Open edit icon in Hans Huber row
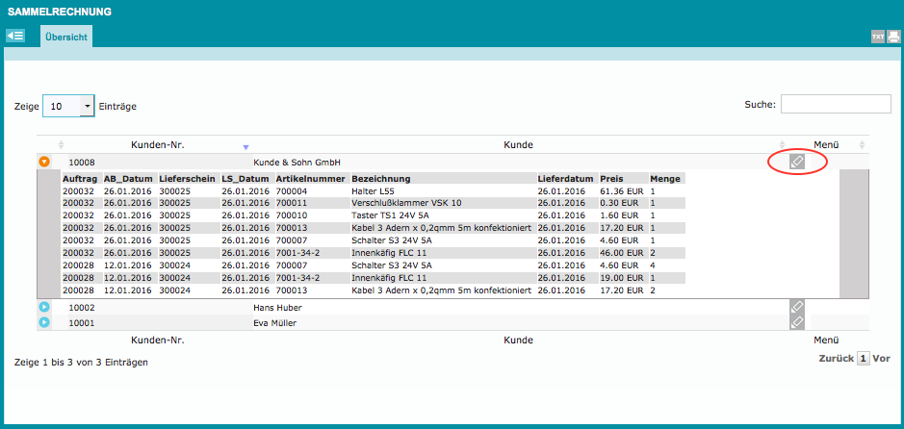 click(796, 307)
